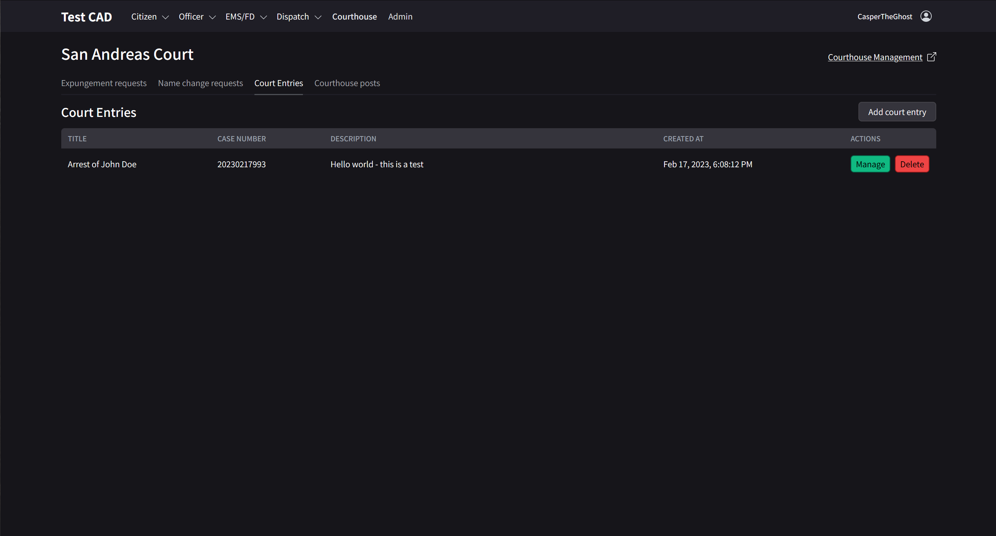Open the Courthouse Management link
Image resolution: width=996 pixels, height=536 pixels.
click(x=875, y=57)
